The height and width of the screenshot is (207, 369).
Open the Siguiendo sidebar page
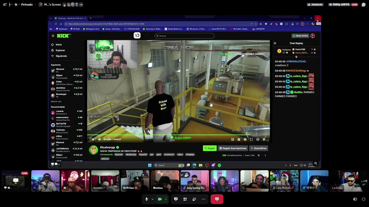(61, 56)
